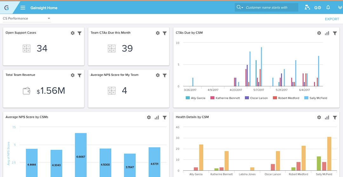Viewport: 343px width, 177px height.
Task: Open settings gear for Open Support Cases
Action: [x=73, y=33]
